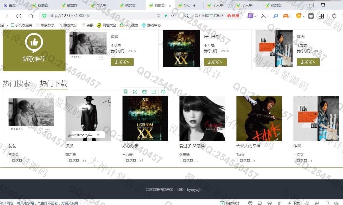Image resolution: width=343 pixels, height=205 pixels.
Task: Toggle night mode sun icon
Action: [334, 16]
